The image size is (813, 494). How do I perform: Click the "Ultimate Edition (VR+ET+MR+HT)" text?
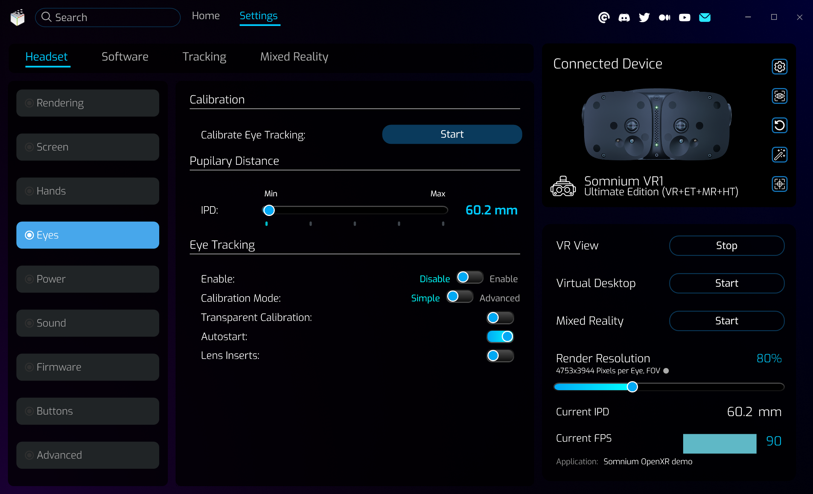661,192
